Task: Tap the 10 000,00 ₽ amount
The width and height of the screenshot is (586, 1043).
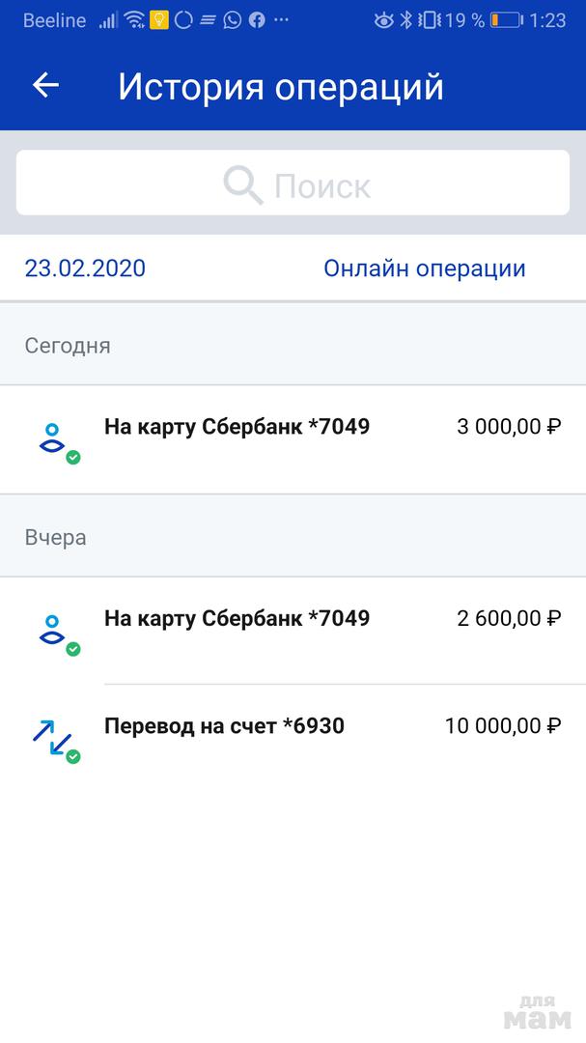Action: tap(502, 725)
